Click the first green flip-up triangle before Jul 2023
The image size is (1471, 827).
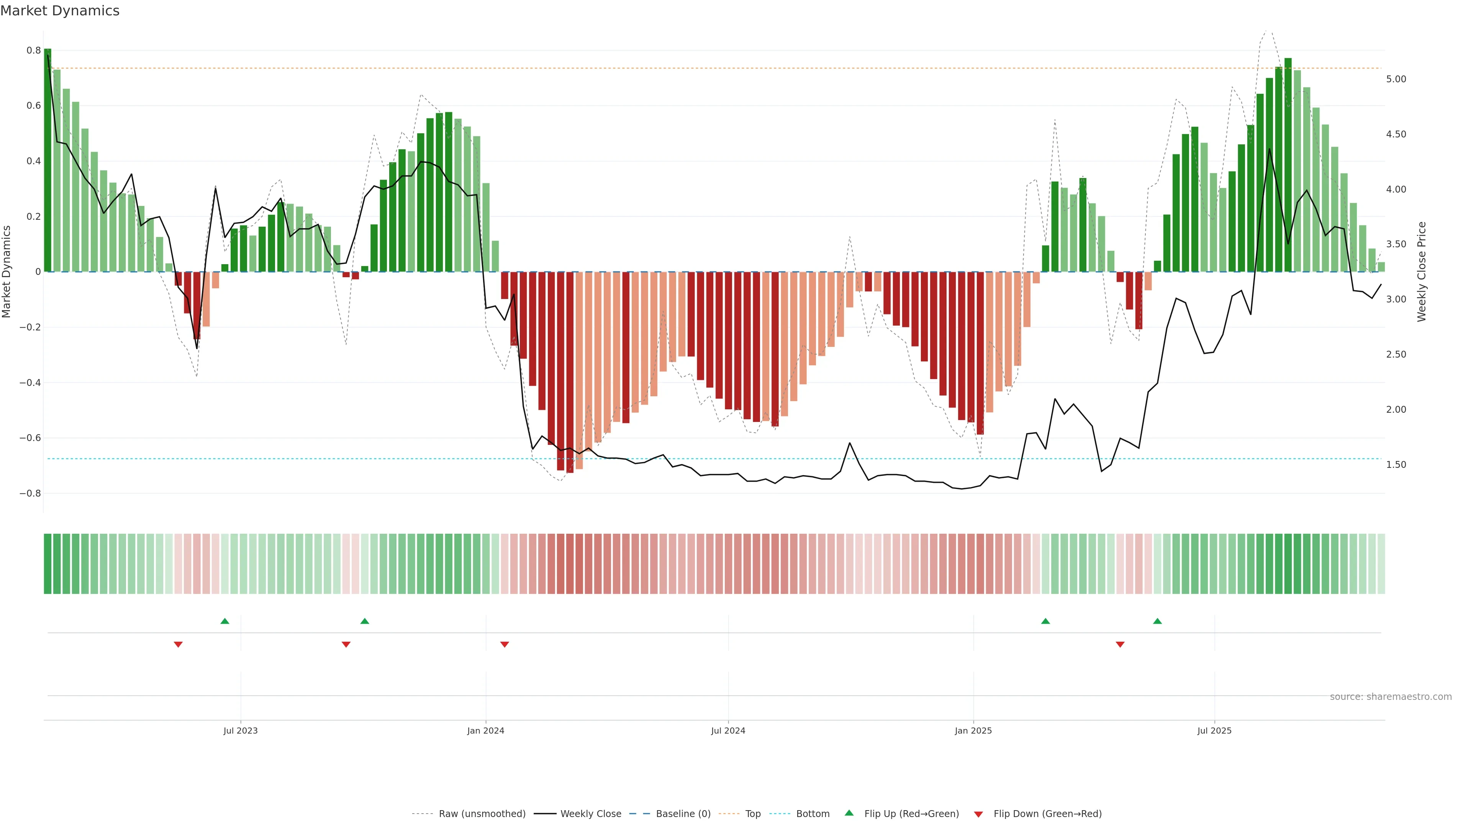click(x=225, y=621)
